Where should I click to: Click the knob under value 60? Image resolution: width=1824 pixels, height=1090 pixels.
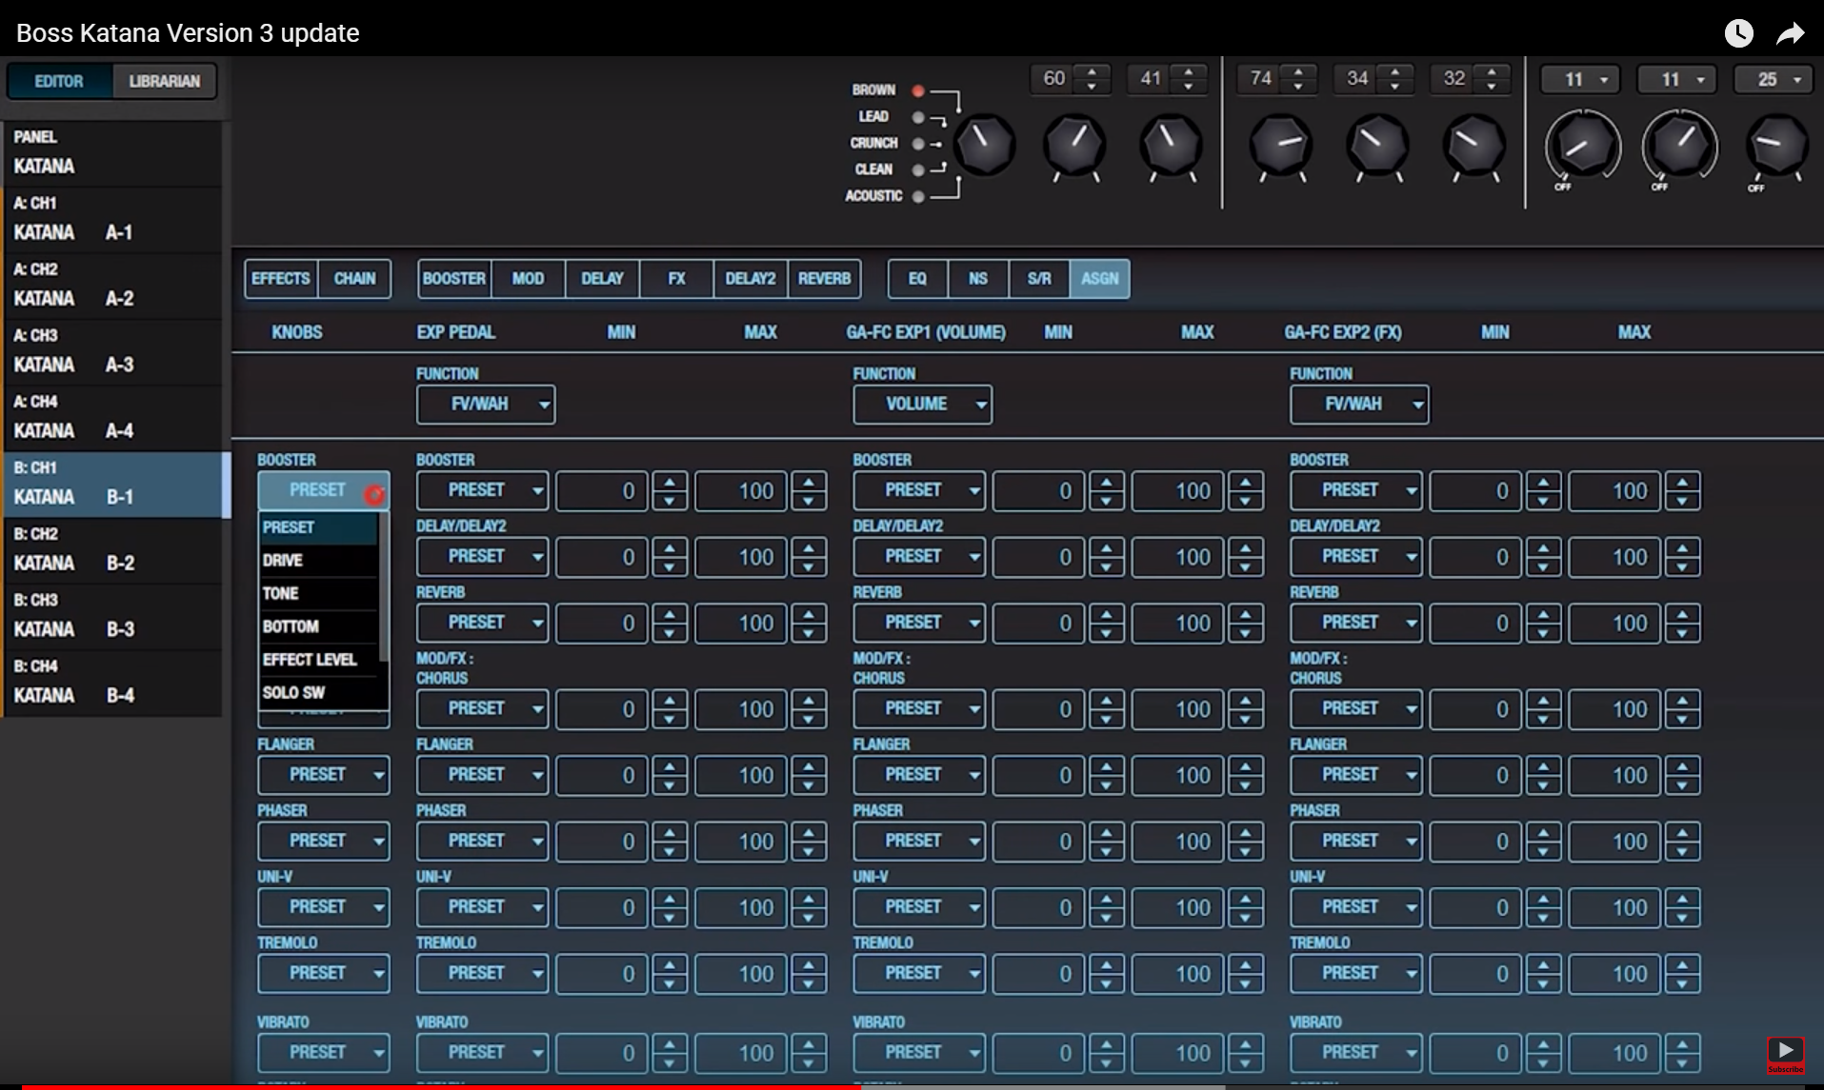(x=1075, y=146)
